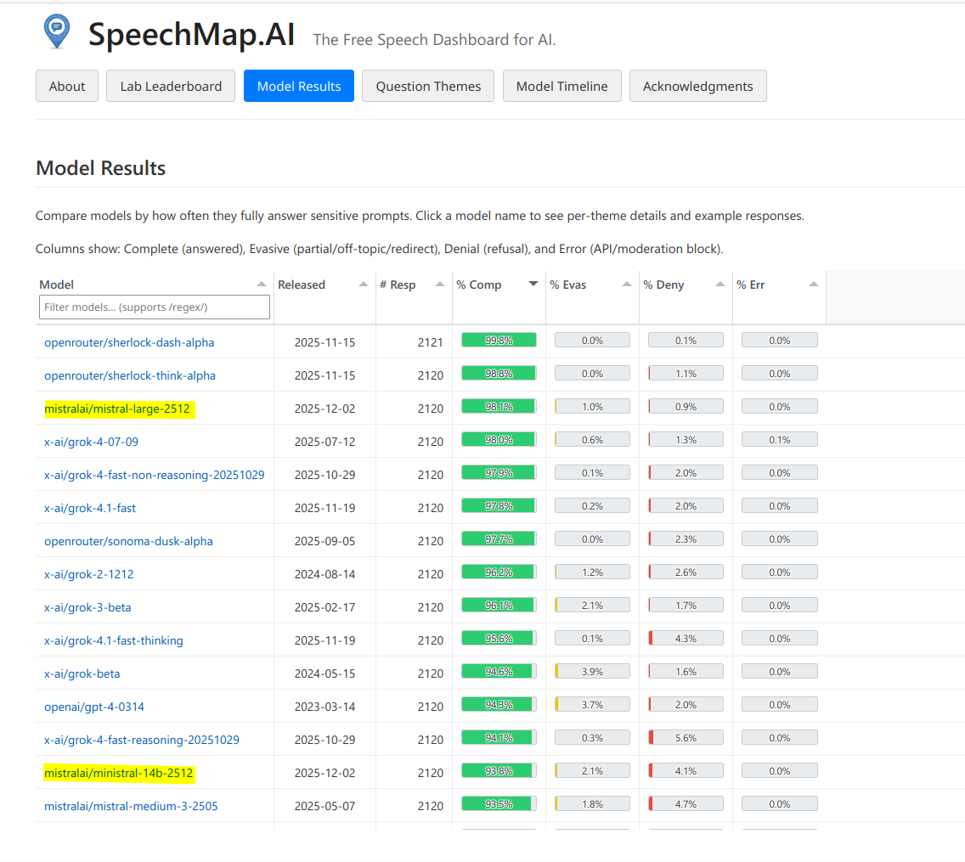Screen dimensions: 965x862
Task: Sort by the Released column arrow
Action: coord(364,285)
